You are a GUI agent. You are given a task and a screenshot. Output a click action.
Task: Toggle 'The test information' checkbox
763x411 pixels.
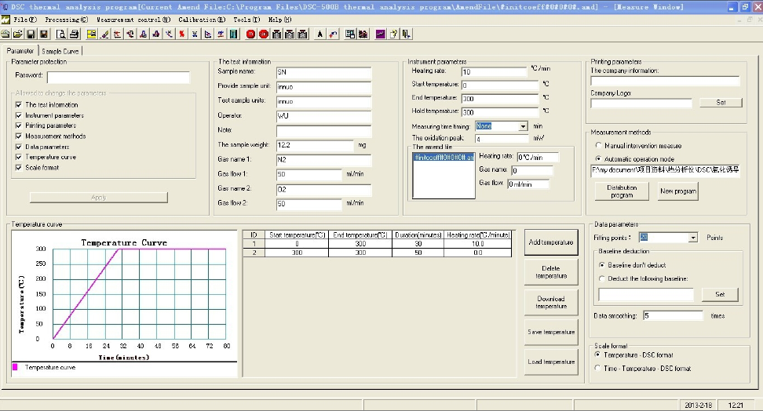click(x=19, y=104)
